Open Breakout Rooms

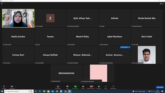pos(91,87)
